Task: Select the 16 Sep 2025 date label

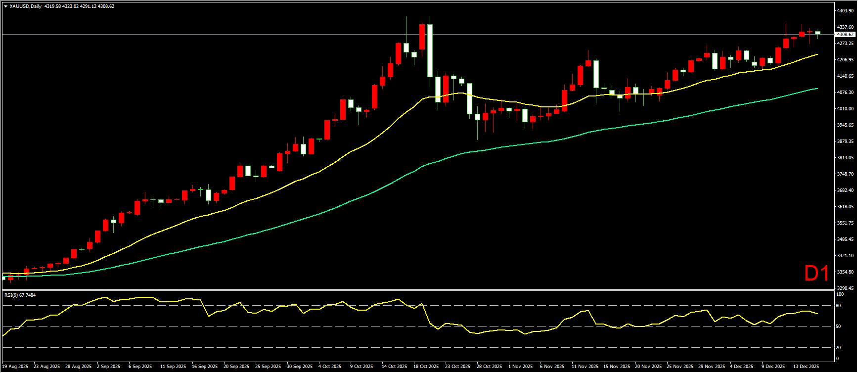Action: [205, 367]
